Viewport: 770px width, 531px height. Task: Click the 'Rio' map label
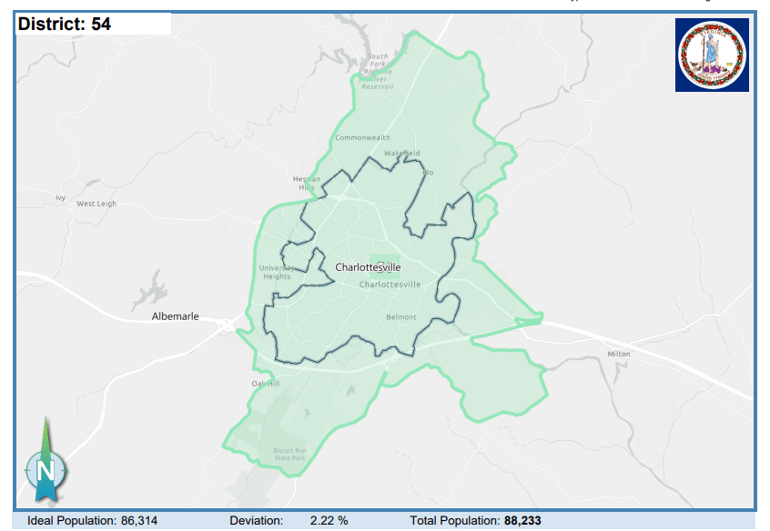pos(428,172)
